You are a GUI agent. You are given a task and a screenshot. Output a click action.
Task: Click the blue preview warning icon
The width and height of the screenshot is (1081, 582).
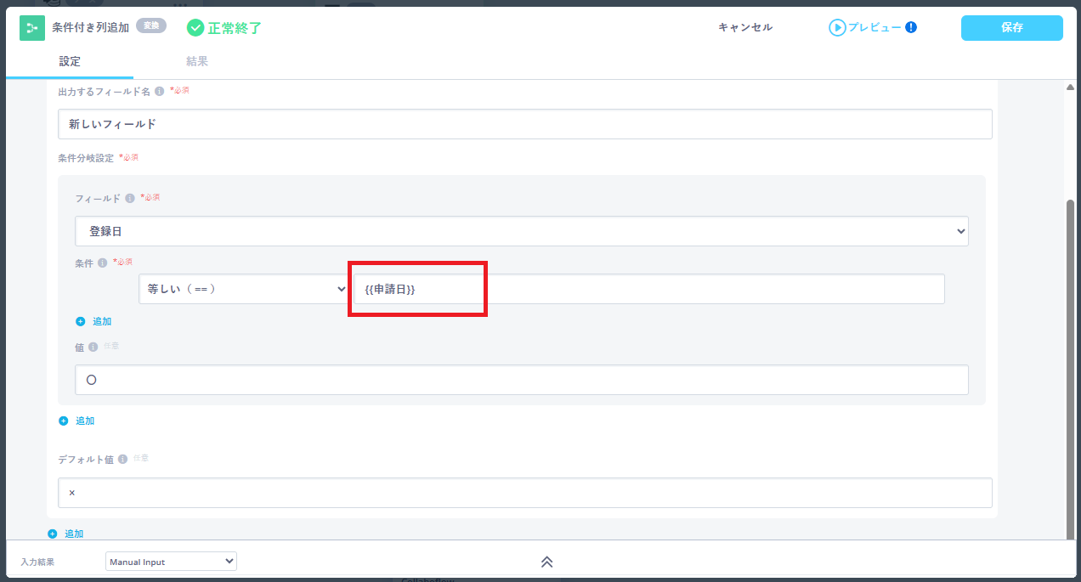pyautogui.click(x=911, y=27)
